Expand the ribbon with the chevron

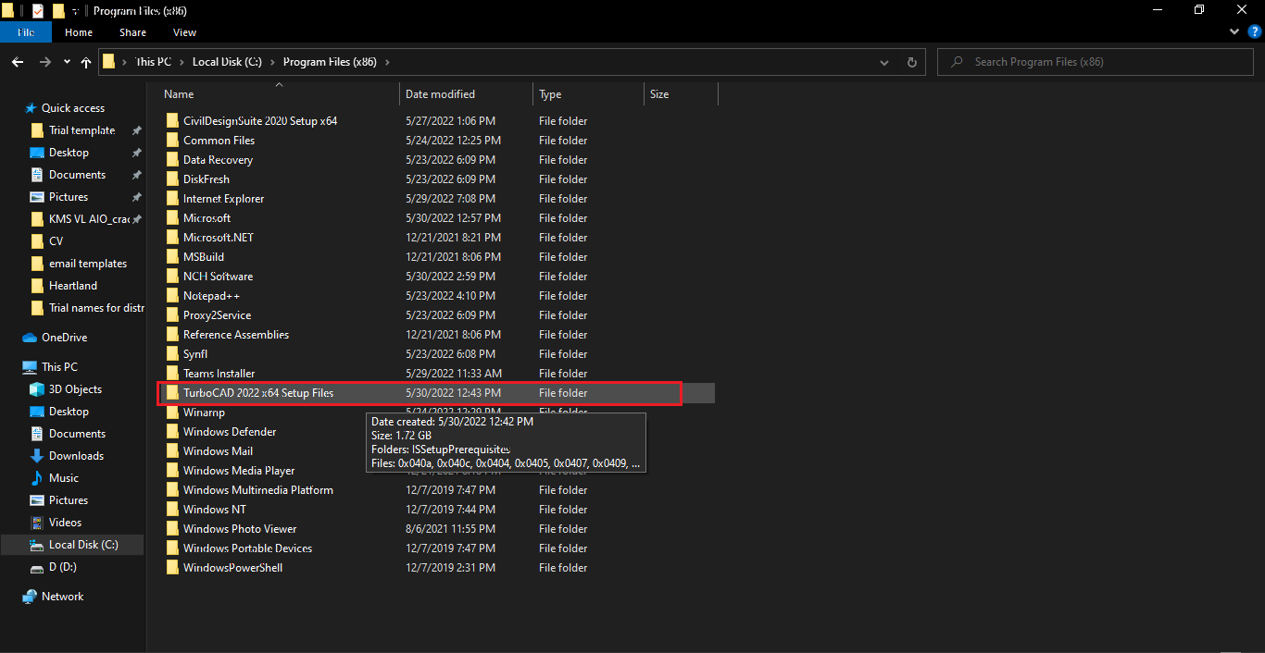[x=1234, y=32]
